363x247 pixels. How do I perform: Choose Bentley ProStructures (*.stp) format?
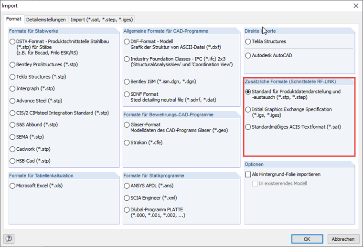(x=13, y=64)
